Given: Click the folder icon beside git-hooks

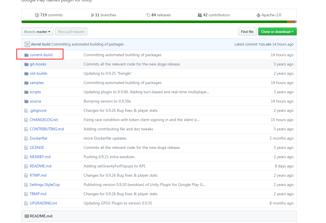Looking at the screenshot, I should point(26,64).
